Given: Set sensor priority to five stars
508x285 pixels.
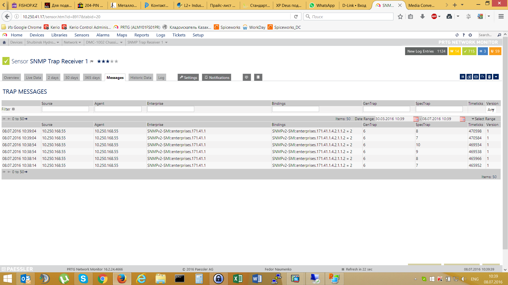Looking at the screenshot, I should point(116,61).
